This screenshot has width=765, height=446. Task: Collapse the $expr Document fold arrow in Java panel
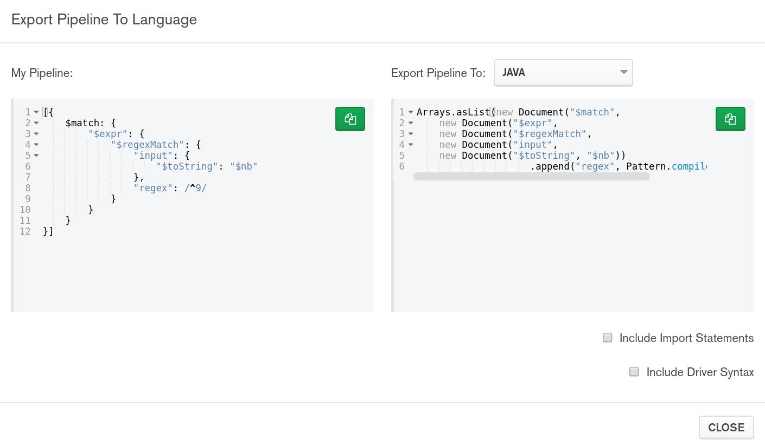click(x=410, y=123)
